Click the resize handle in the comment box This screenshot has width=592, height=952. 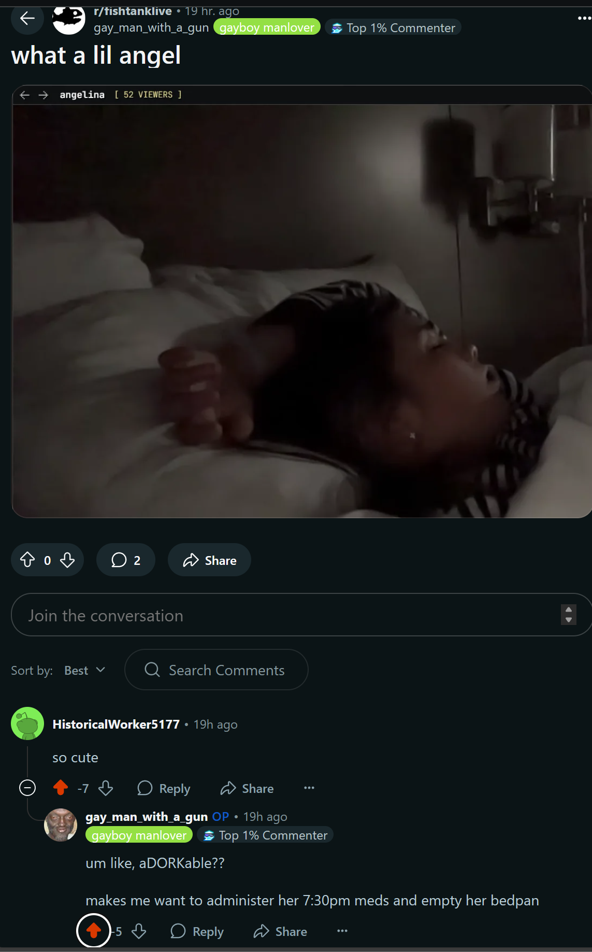(569, 615)
